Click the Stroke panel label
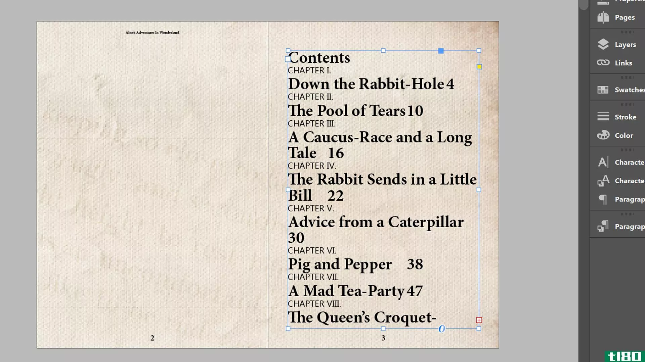The height and width of the screenshot is (362, 645). coord(625,117)
